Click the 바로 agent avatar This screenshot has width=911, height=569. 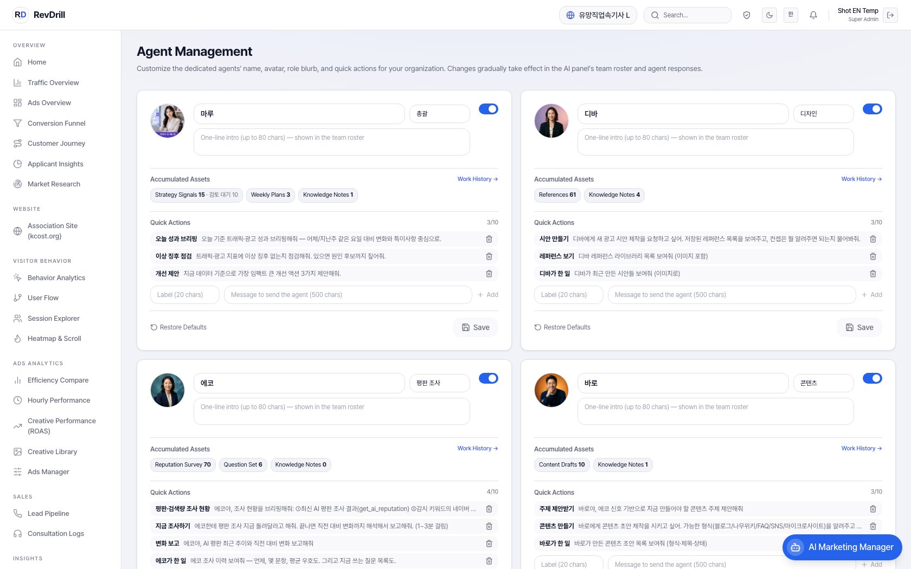click(x=551, y=390)
